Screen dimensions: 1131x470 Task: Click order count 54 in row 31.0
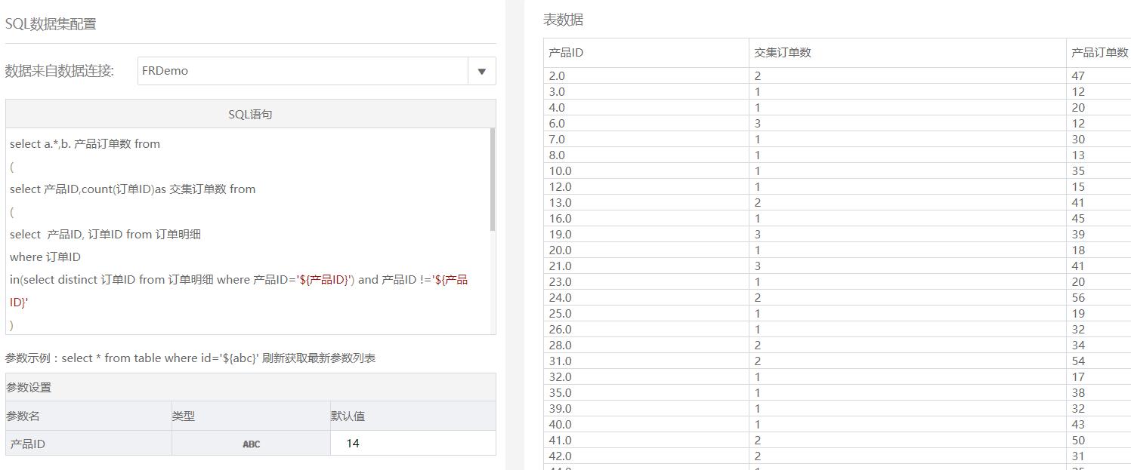pos(1099,361)
